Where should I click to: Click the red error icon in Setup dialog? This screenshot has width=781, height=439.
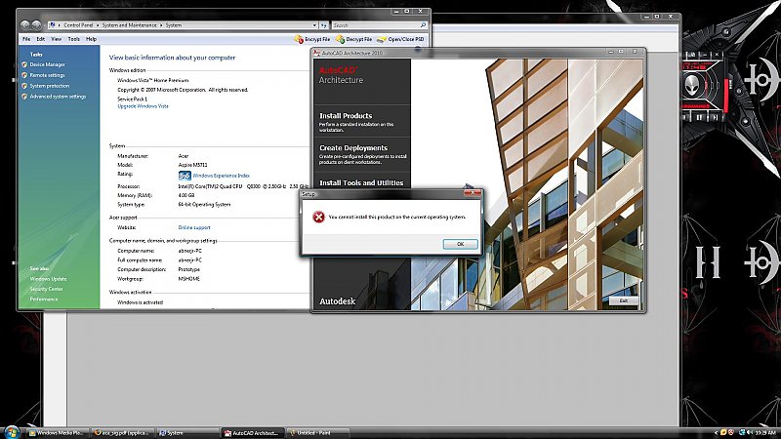[318, 217]
